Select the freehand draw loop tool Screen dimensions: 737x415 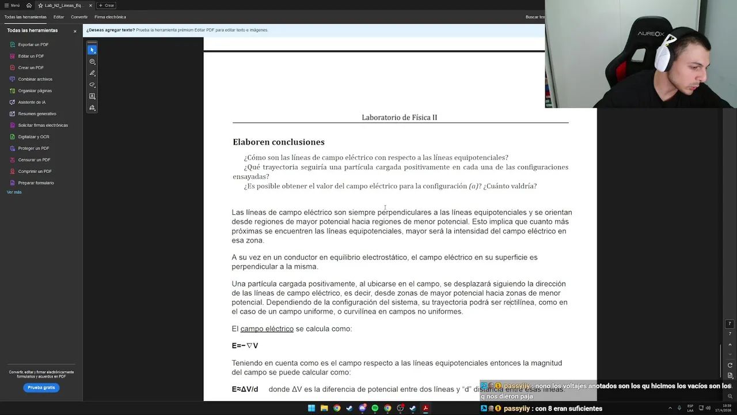point(92,85)
